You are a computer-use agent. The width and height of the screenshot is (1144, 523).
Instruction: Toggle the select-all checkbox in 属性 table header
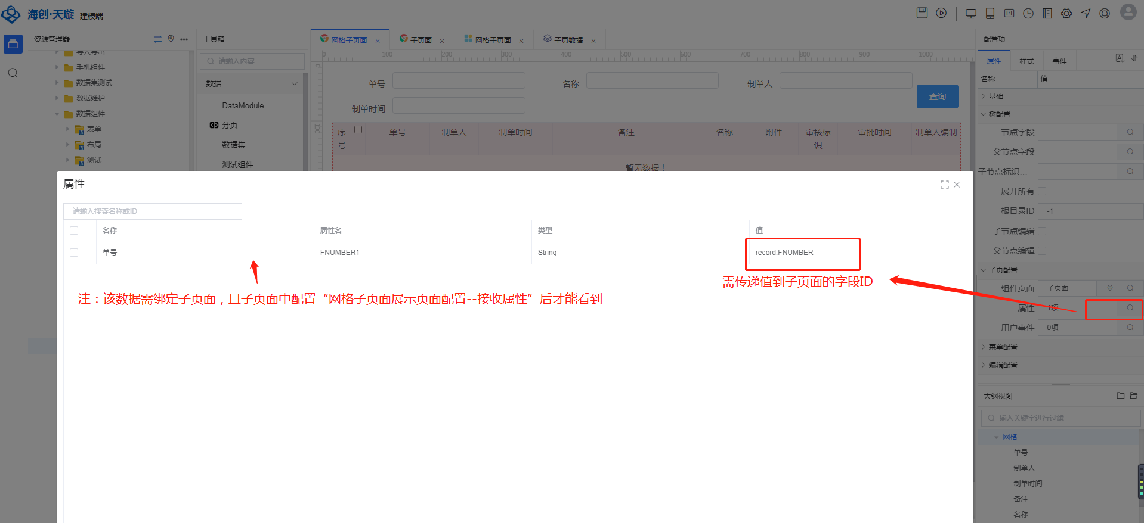pos(74,231)
